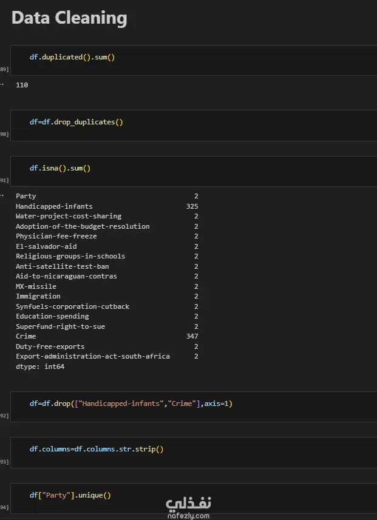
Task: Focus the df.drop_duplicates() code cell
Action: [x=76, y=122]
